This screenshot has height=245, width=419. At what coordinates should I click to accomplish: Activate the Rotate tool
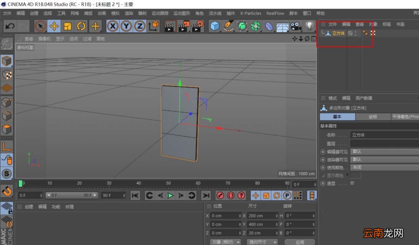click(81, 26)
